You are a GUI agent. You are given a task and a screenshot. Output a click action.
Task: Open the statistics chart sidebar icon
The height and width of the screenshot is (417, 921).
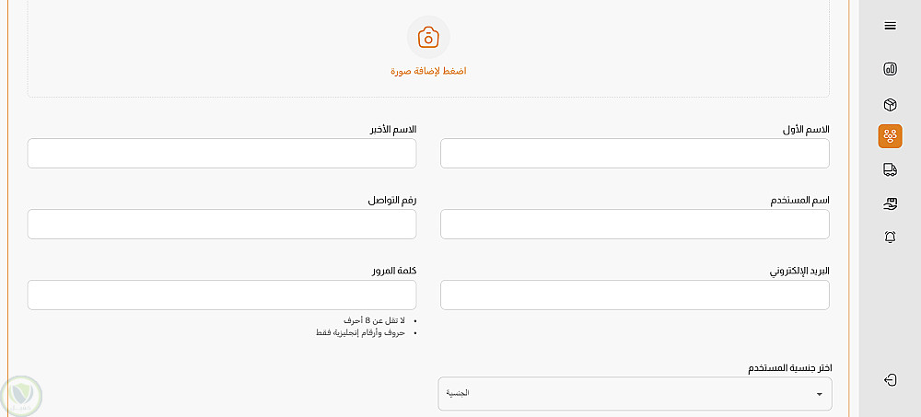890,68
